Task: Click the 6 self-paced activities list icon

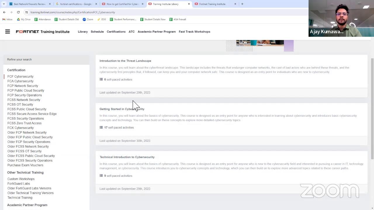Action: pos(101,79)
